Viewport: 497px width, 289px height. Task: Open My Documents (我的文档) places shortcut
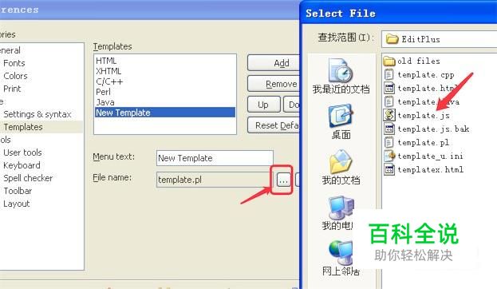(341, 168)
